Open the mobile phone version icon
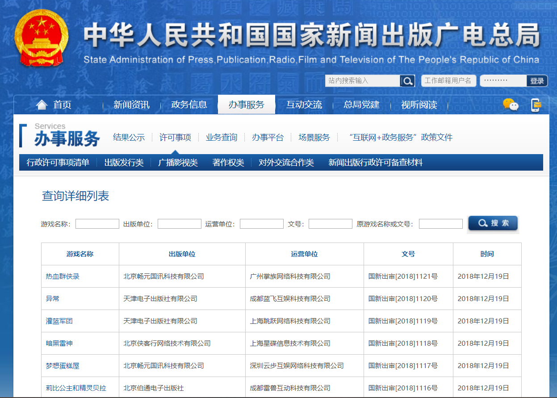Image resolution: width=557 pixels, height=398 pixels. coord(536,105)
